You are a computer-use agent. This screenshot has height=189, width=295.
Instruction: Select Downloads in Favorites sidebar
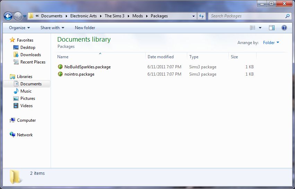coord(31,55)
